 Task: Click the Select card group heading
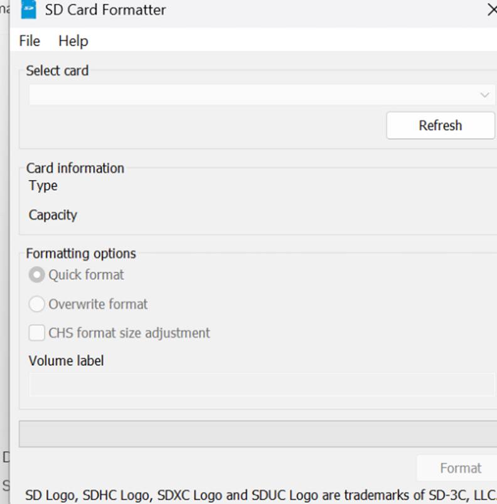[57, 71]
